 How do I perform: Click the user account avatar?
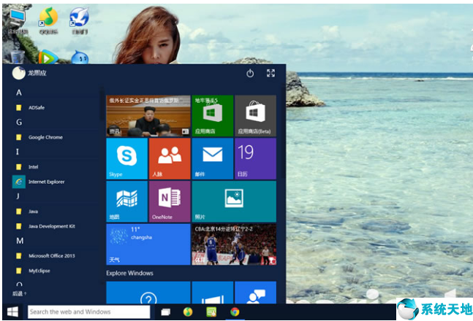pyautogui.click(x=19, y=73)
